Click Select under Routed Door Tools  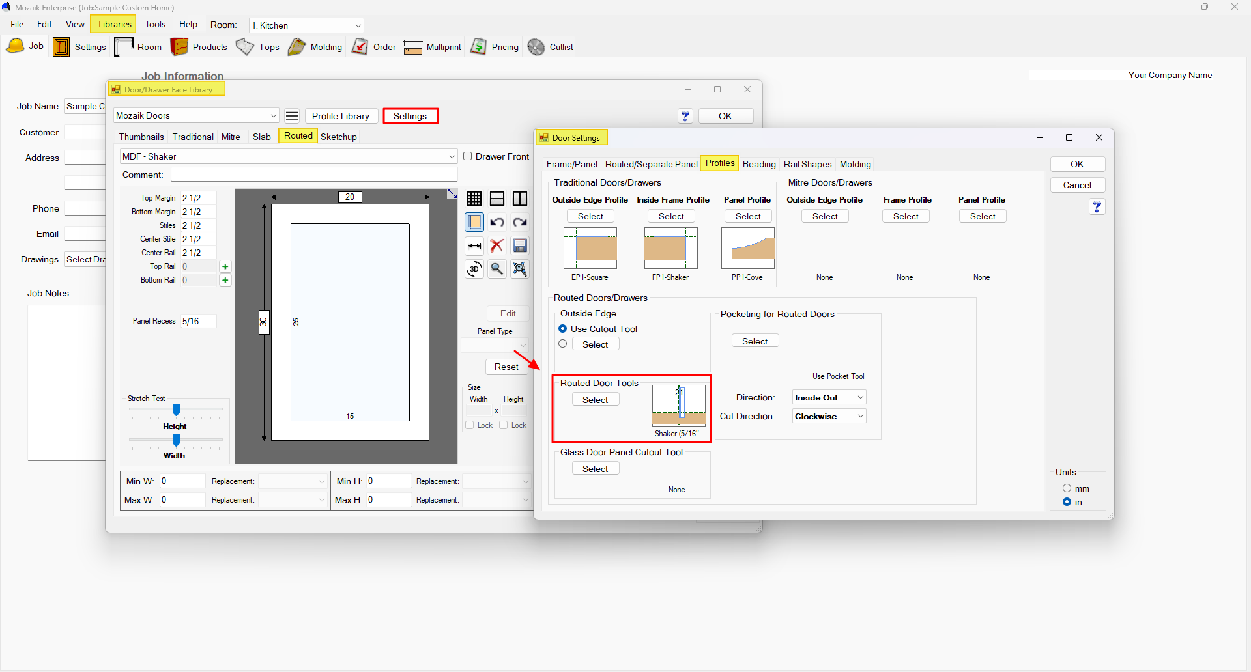pyautogui.click(x=595, y=400)
